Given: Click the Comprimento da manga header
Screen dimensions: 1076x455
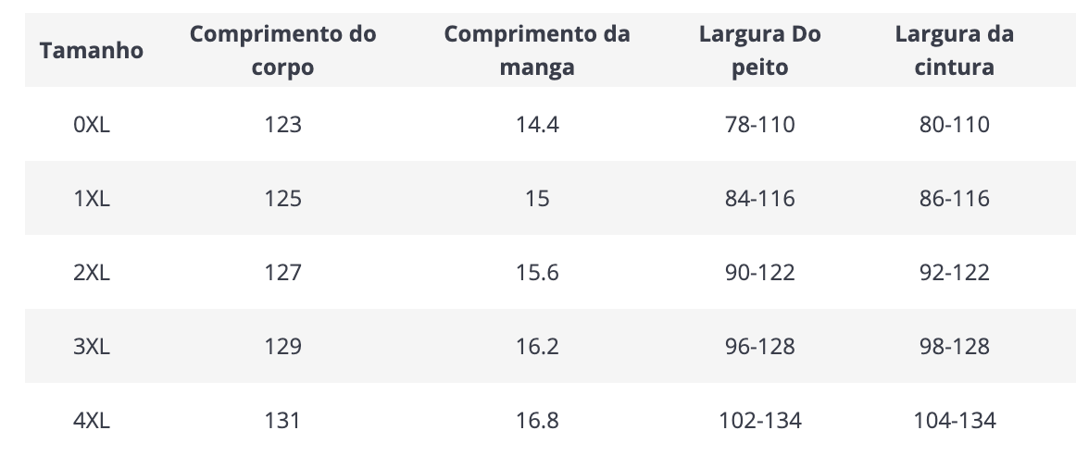Looking at the screenshot, I should (537, 50).
